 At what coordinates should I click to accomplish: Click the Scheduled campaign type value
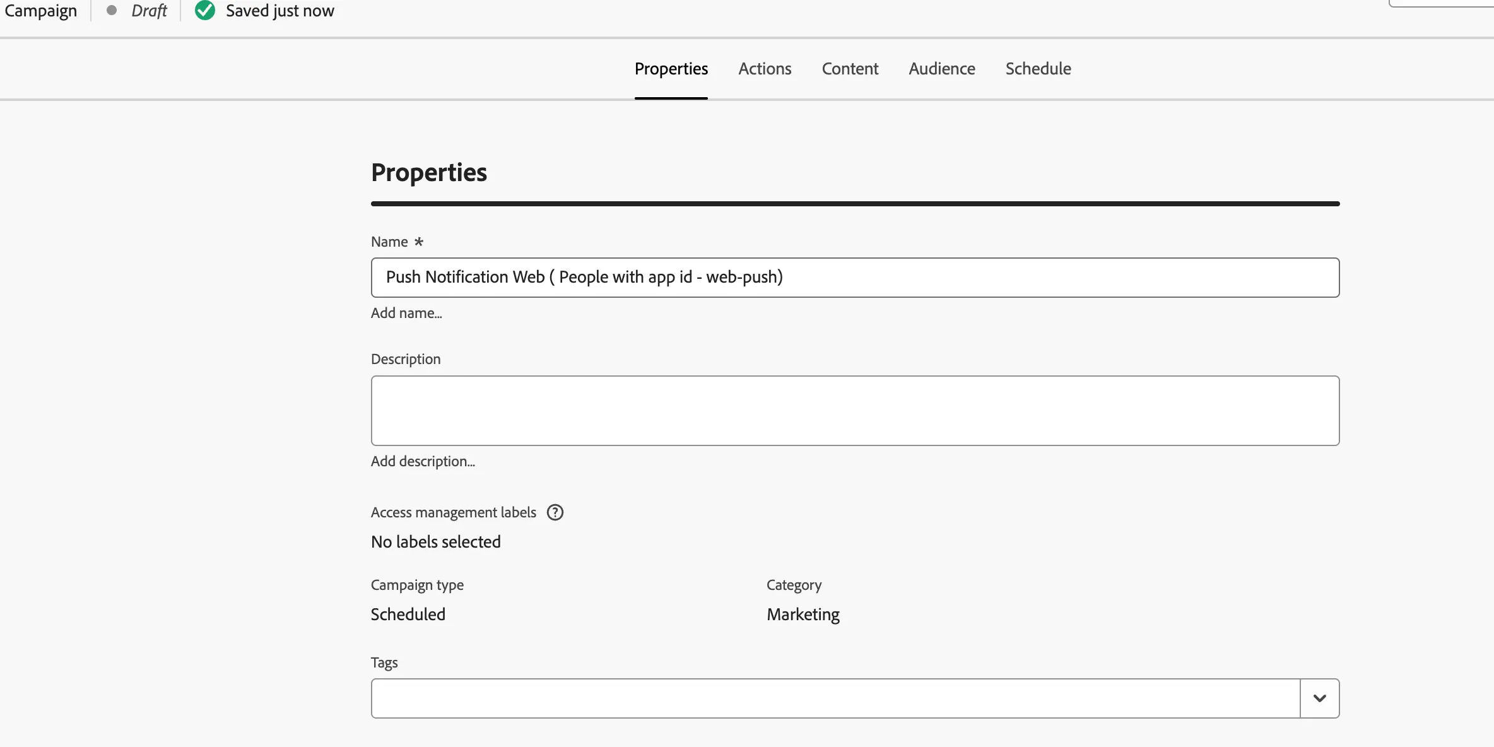[408, 615]
